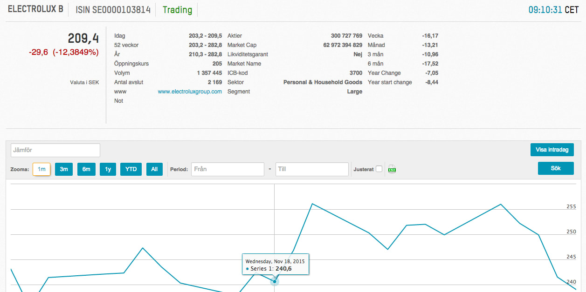Set chart zoom to 6m

(86, 169)
